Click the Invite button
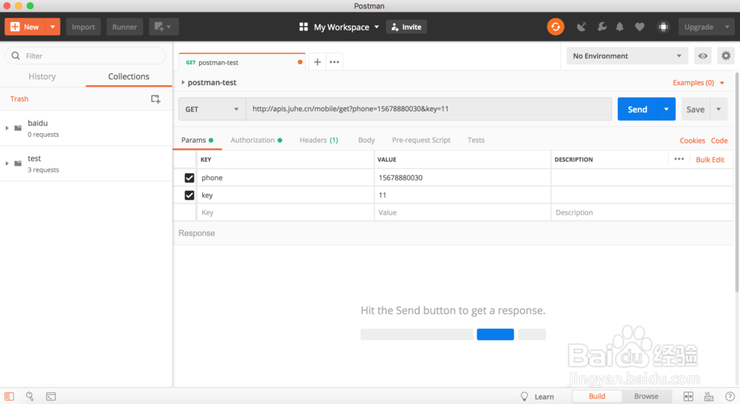This screenshot has width=740, height=404. [406, 27]
